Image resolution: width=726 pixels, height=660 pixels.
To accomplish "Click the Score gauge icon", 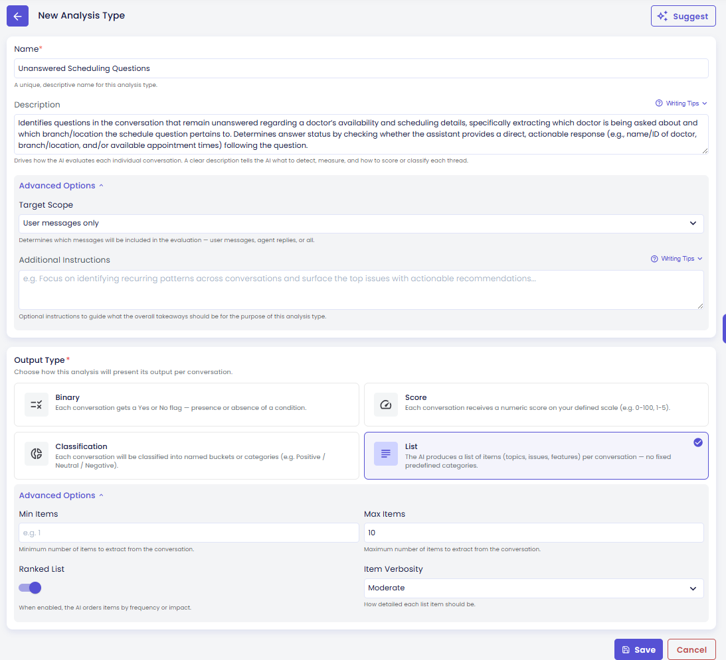I will click(386, 405).
